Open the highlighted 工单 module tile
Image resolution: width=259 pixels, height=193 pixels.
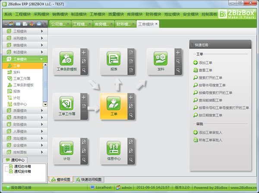click(114, 106)
